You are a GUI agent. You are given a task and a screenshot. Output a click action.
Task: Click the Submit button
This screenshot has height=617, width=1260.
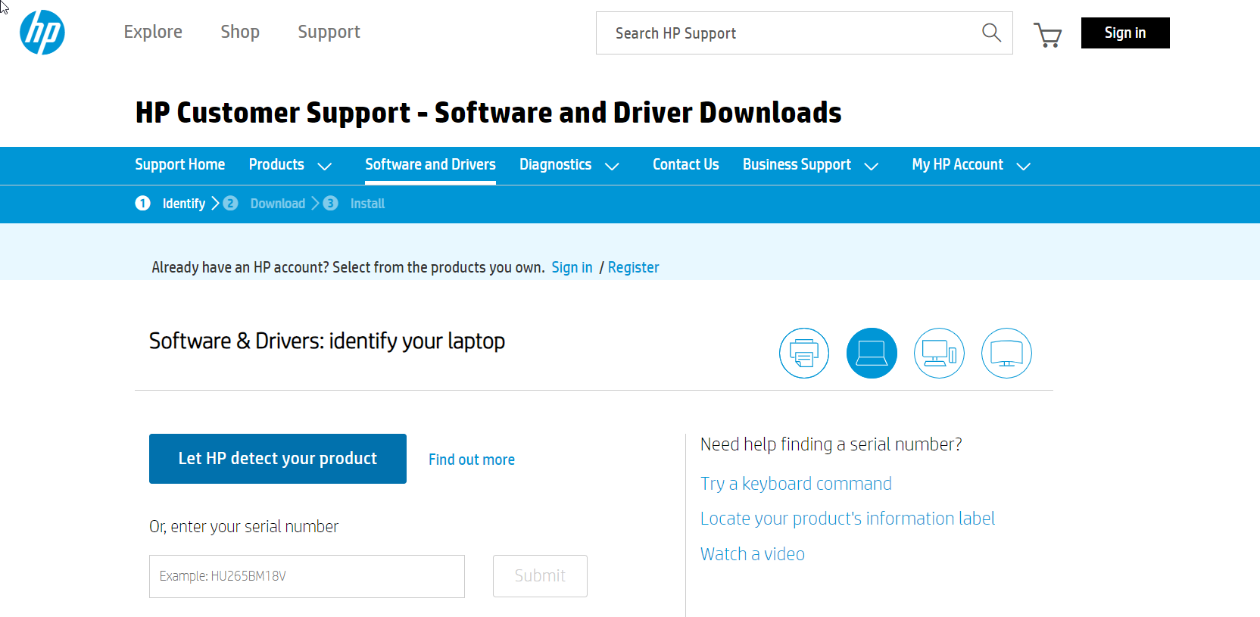[x=540, y=576]
